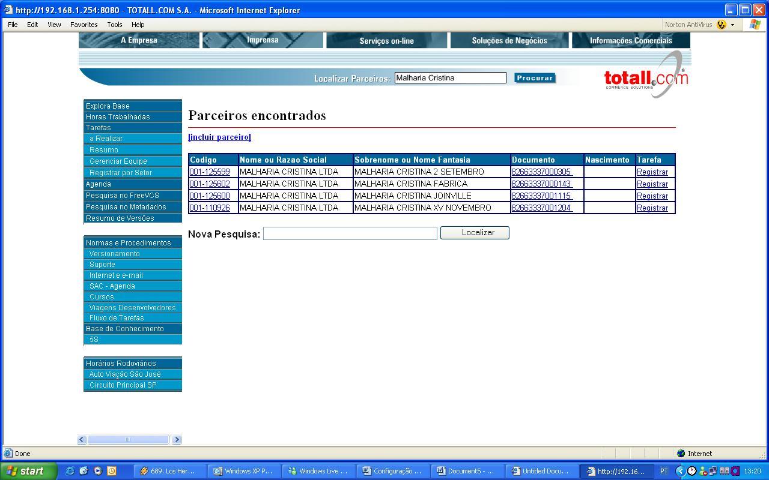Open the Start menu
Viewport: 769px width, 480px height.
point(28,471)
